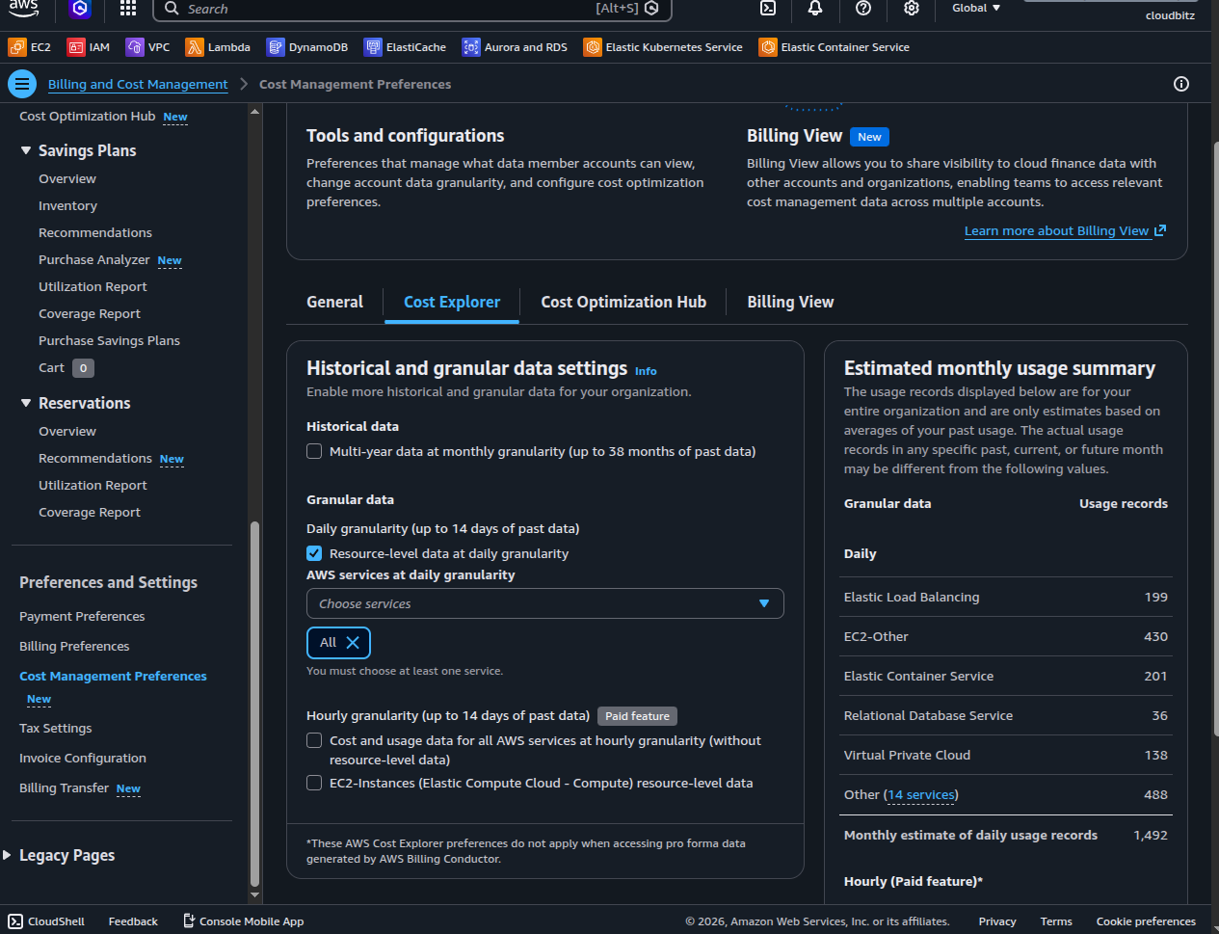This screenshot has height=934, width=1219.
Task: Open Purchase Savings Plans page
Action: [x=109, y=340]
